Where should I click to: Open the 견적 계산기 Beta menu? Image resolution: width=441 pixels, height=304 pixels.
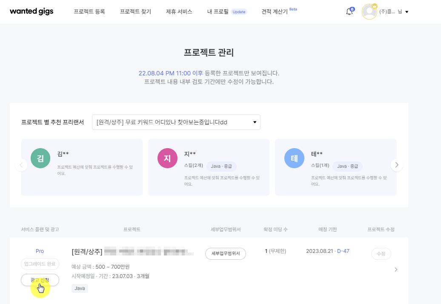click(x=275, y=12)
